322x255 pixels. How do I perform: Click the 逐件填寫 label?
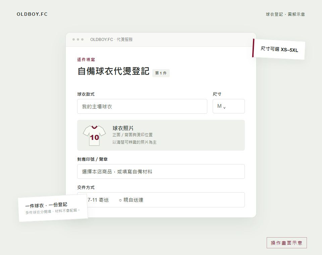[x=86, y=60]
